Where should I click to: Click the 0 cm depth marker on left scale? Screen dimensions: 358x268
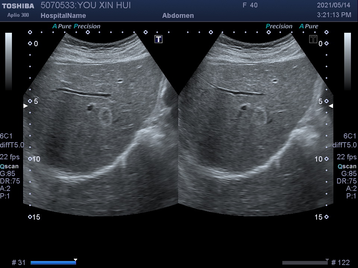[36, 44]
